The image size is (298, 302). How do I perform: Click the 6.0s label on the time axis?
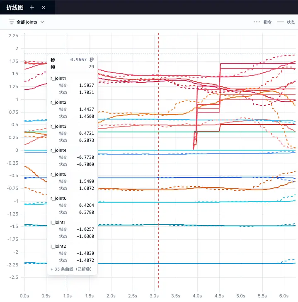[x=284, y=296]
